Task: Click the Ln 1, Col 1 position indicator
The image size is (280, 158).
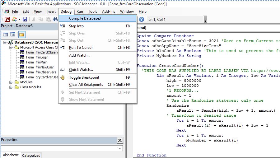Action: click(157, 20)
